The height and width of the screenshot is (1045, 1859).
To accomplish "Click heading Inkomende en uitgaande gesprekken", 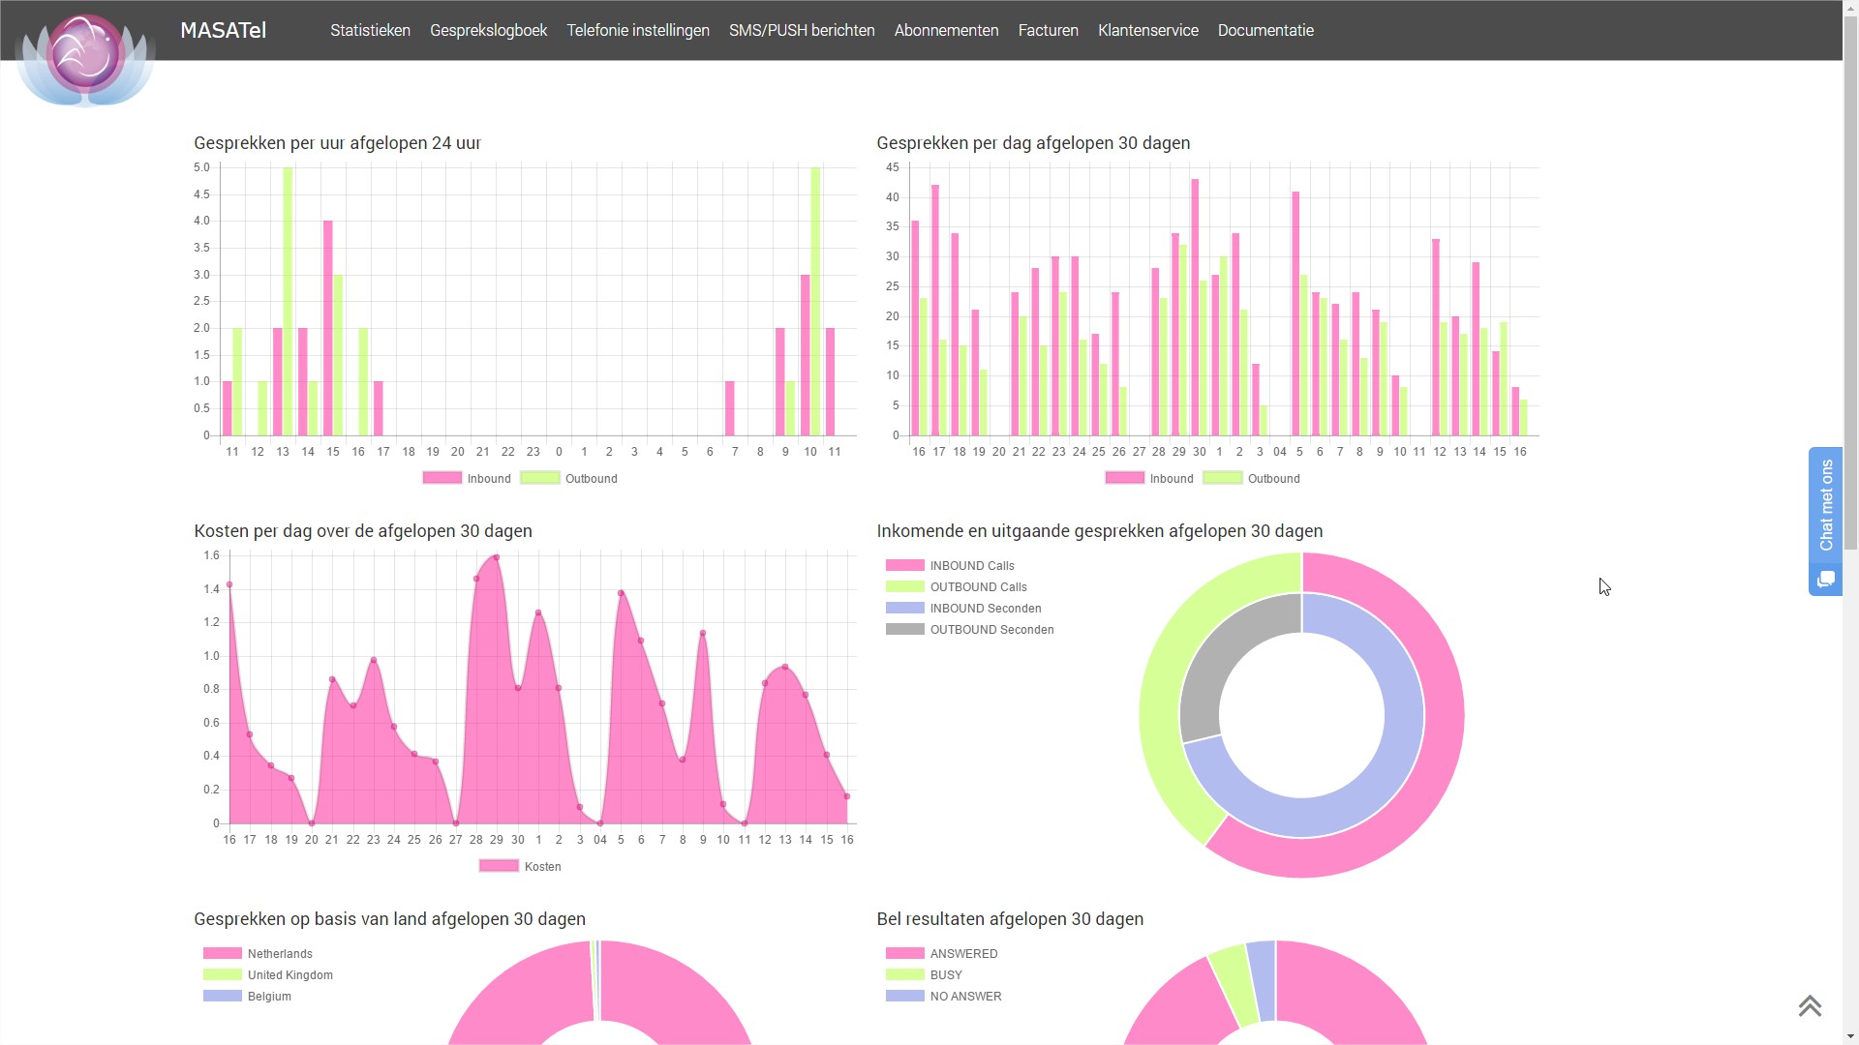I will click(1099, 531).
